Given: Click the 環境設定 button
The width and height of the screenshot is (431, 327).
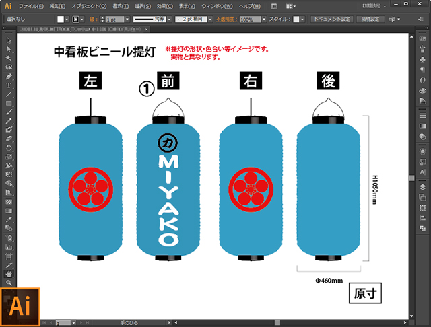Looking at the screenshot, I should (x=372, y=20).
